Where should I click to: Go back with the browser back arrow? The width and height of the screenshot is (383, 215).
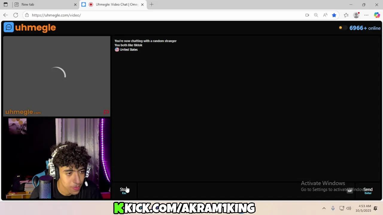click(6, 15)
